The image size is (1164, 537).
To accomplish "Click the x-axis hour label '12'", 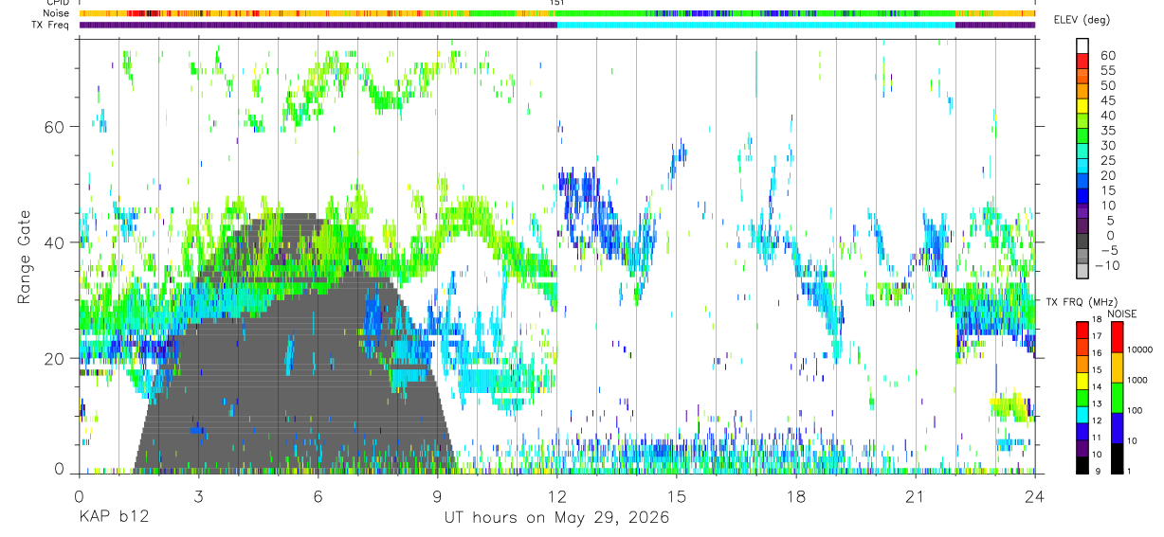I will coord(556,497).
